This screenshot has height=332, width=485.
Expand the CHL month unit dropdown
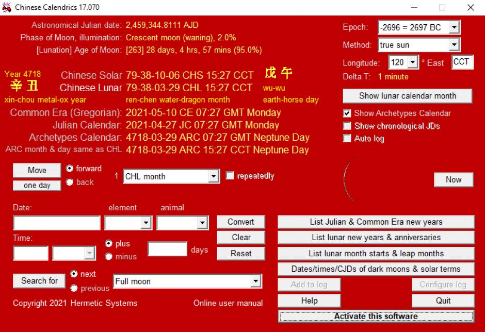tap(214, 176)
